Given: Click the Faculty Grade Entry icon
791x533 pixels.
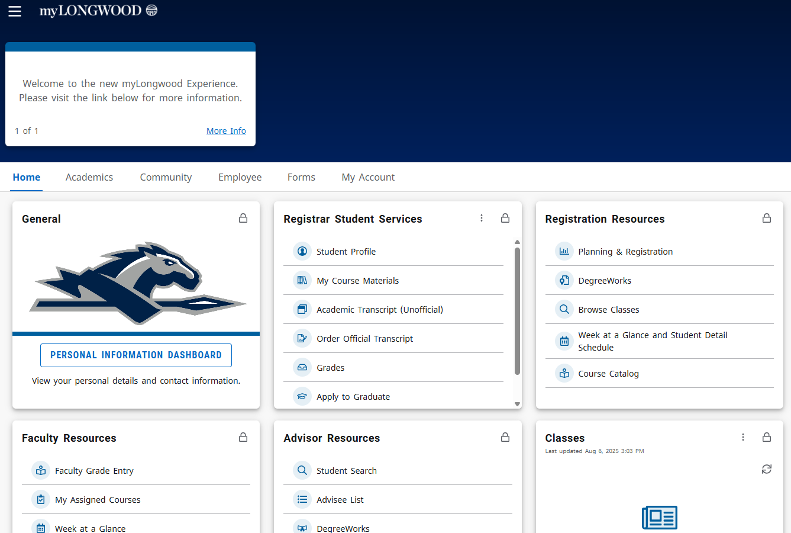Looking at the screenshot, I should tap(41, 470).
